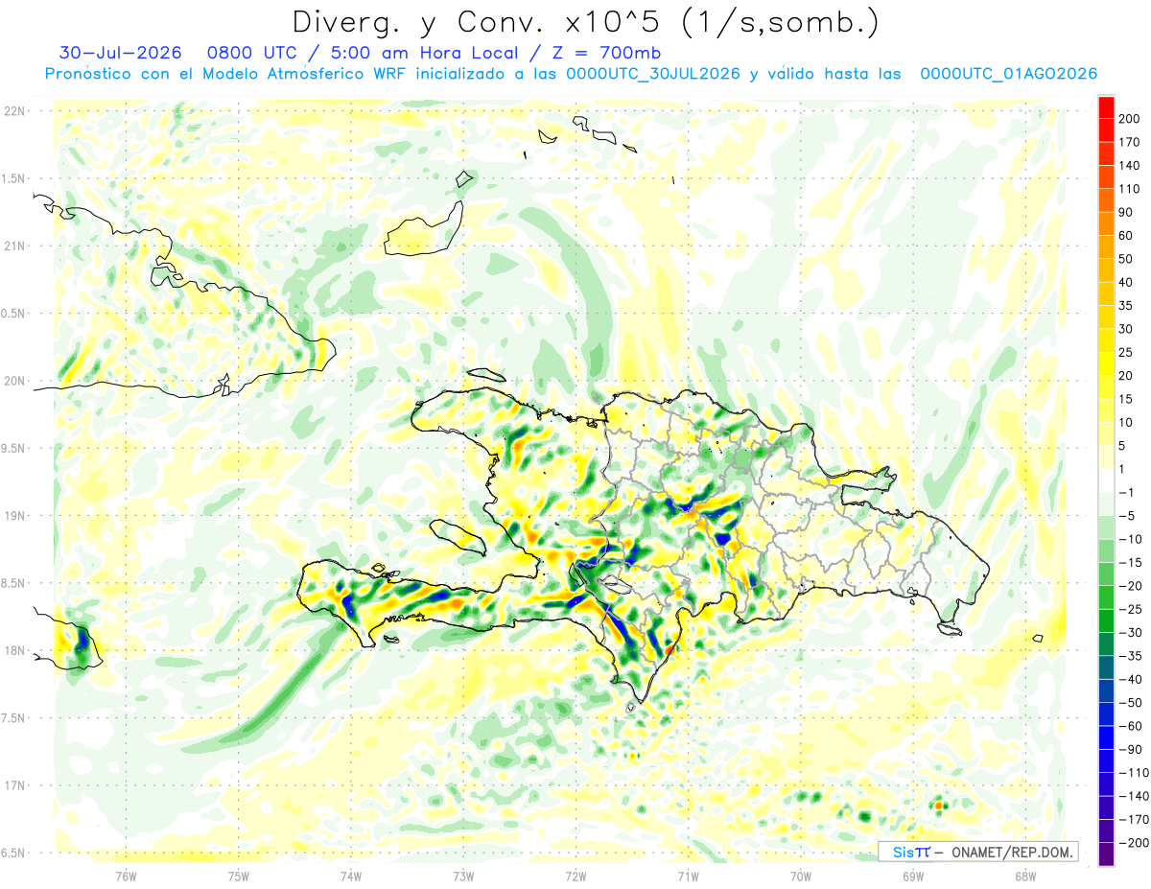Pick the green swatch between -20 and -25

click(1106, 597)
